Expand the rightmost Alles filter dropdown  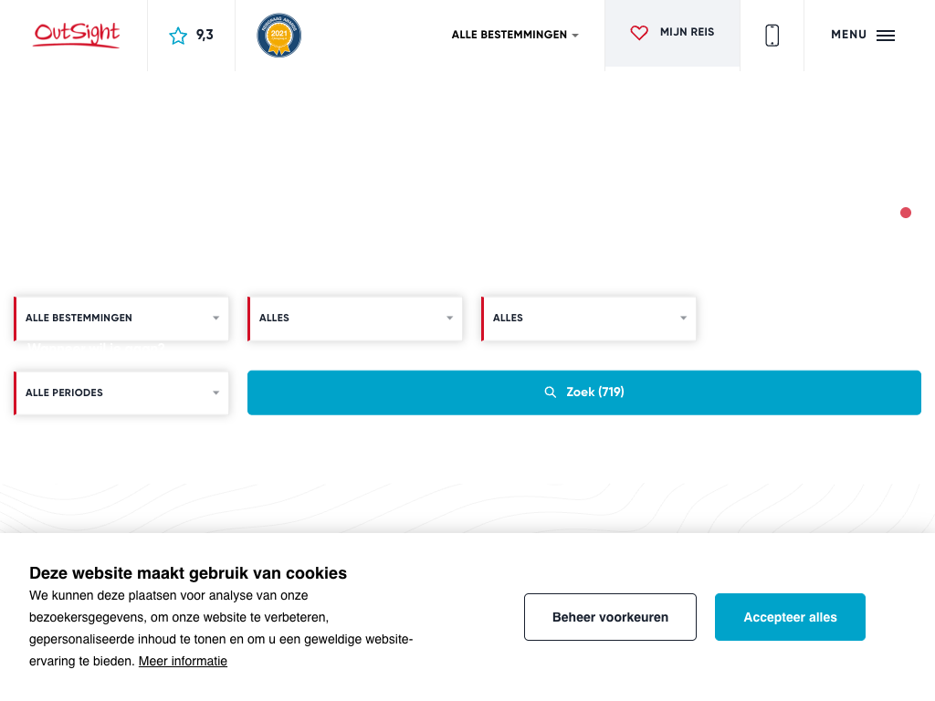click(589, 319)
